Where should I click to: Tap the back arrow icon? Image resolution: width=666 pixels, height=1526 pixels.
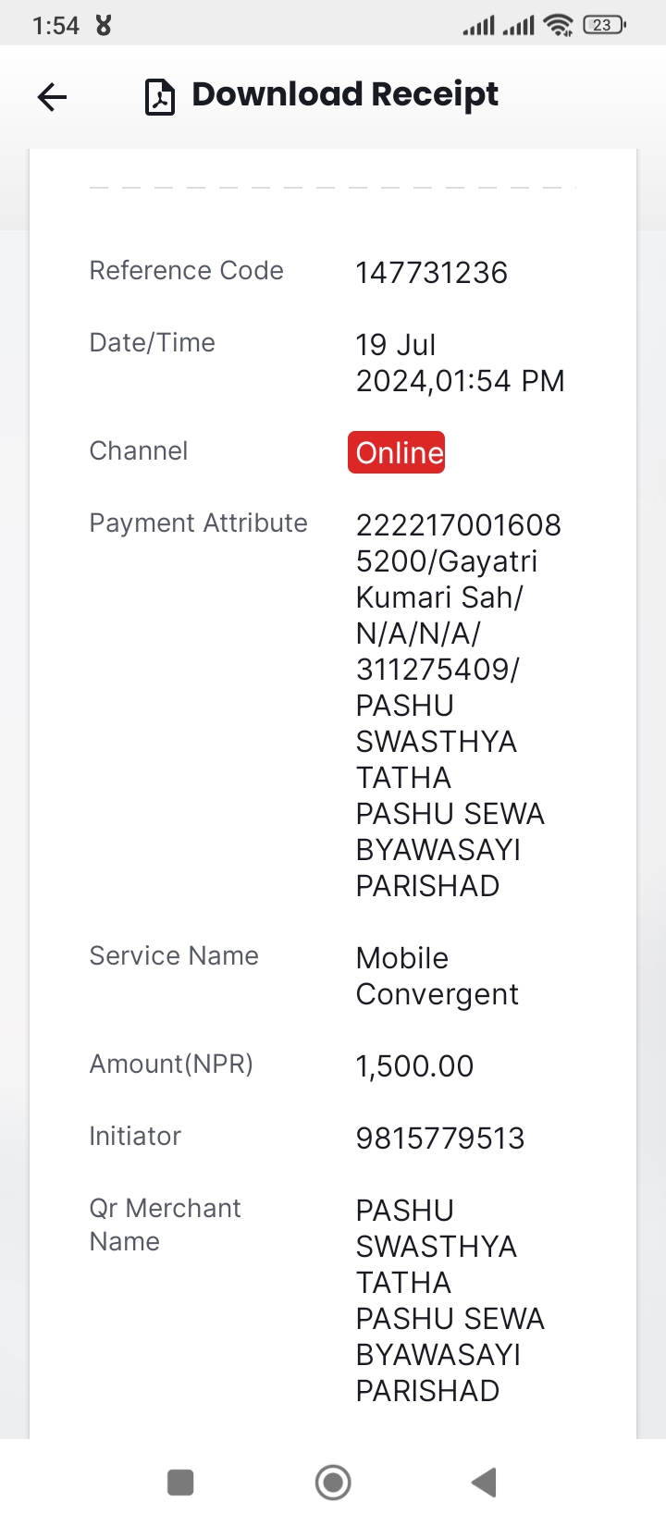click(x=53, y=96)
